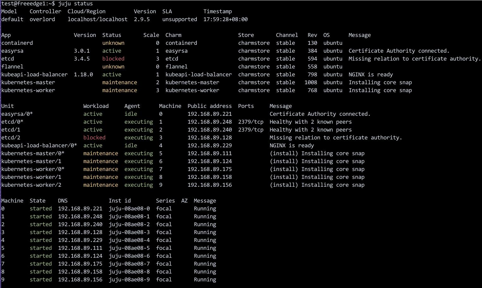Select the 'kubernetes-worker/2' unit name
482x288 pixels.
pyautogui.click(x=31, y=185)
